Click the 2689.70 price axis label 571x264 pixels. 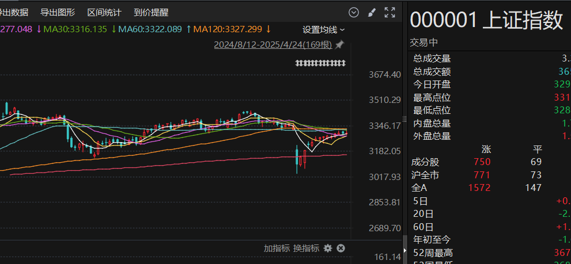tap(384, 228)
